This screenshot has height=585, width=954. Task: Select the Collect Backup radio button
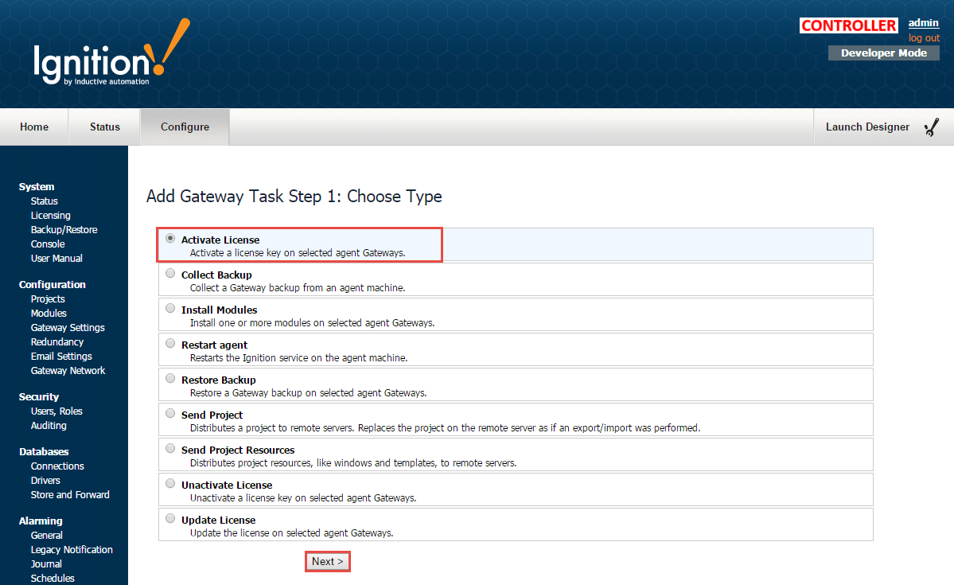(x=170, y=273)
